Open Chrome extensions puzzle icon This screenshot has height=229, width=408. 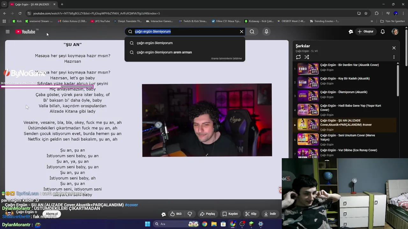tap(376, 13)
